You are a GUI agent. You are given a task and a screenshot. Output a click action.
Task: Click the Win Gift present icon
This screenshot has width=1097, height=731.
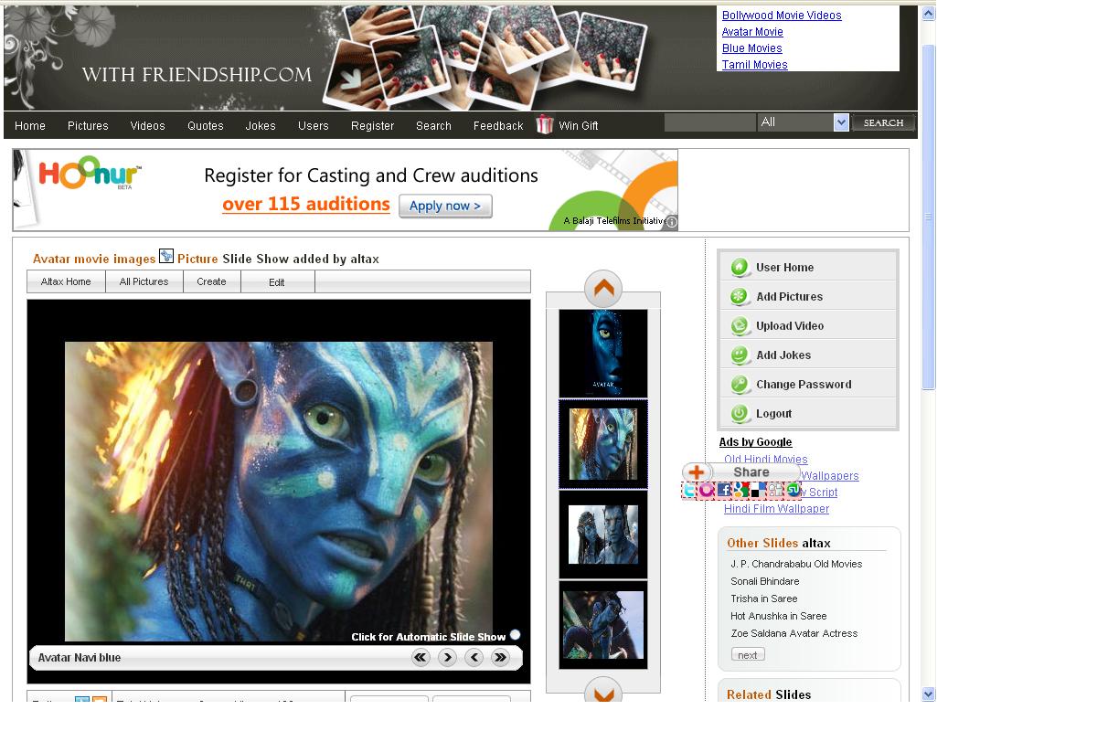[545, 125]
